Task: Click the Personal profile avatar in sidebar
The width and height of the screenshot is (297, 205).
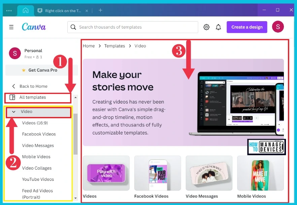Action: [x=15, y=53]
